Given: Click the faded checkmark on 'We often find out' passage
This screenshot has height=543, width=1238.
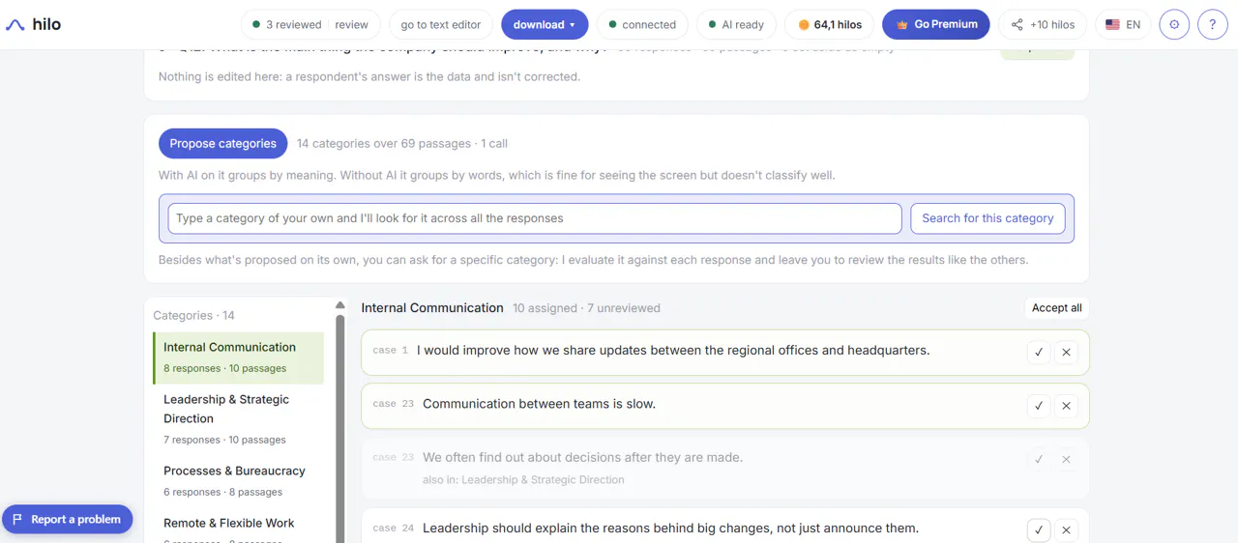Looking at the screenshot, I should coord(1039,460).
